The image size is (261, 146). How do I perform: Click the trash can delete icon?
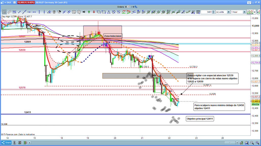click(54, 12)
